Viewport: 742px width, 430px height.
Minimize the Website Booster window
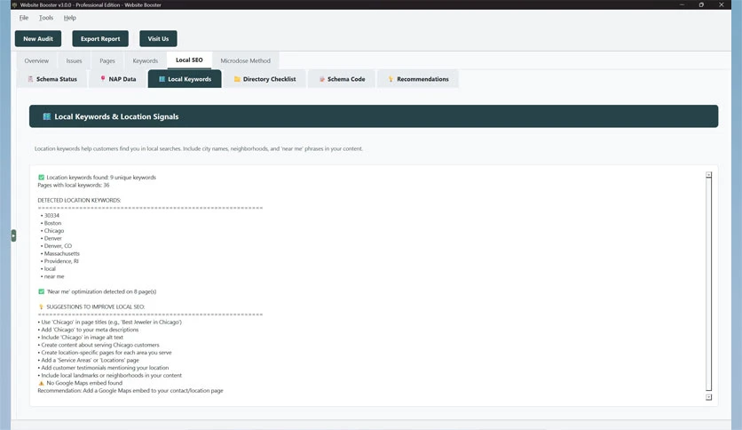682,4
